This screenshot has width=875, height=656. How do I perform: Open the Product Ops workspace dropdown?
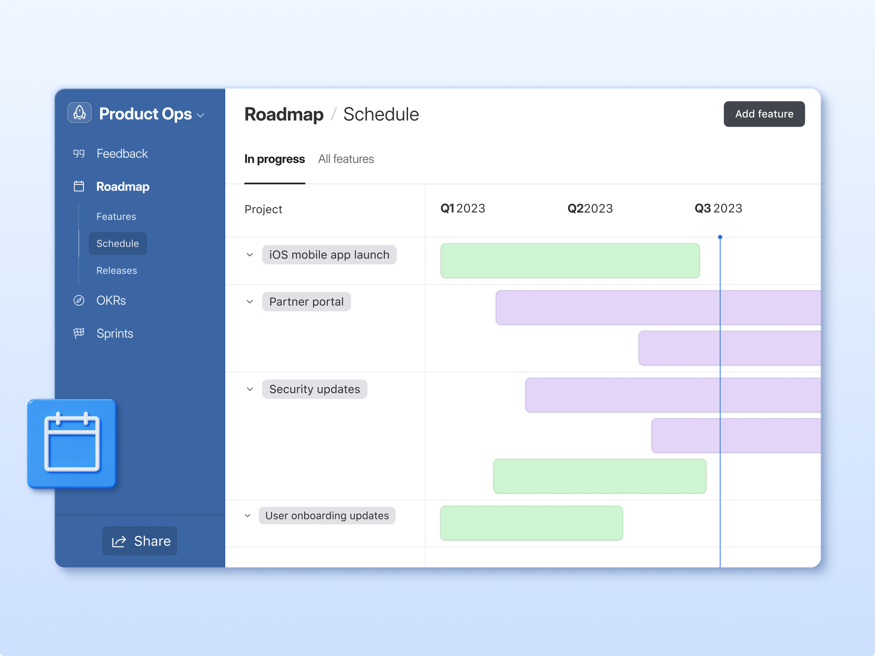click(x=201, y=115)
